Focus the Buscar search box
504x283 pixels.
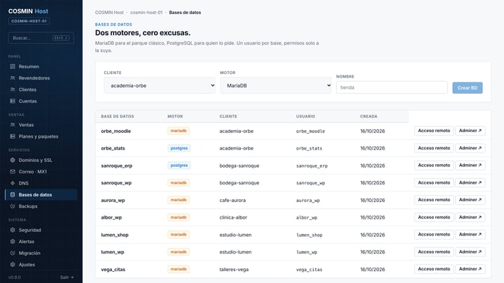click(41, 38)
